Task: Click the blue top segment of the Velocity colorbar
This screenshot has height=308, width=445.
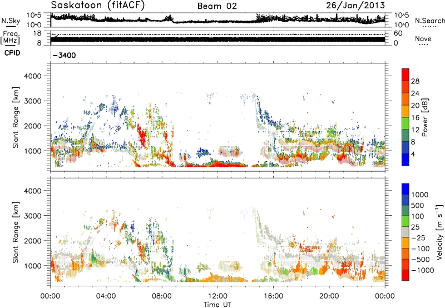Action: coord(406,189)
